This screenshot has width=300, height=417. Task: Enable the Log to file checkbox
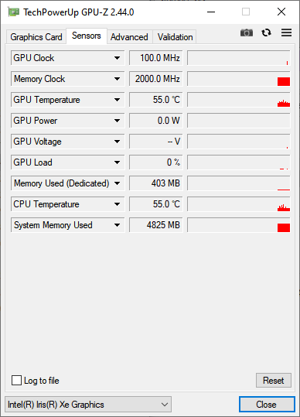(x=16, y=381)
